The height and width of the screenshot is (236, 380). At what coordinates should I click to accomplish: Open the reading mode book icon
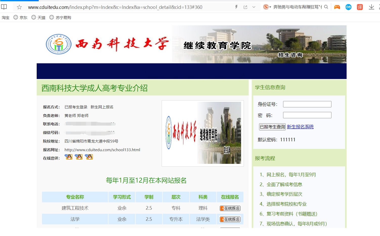tap(4, 7)
